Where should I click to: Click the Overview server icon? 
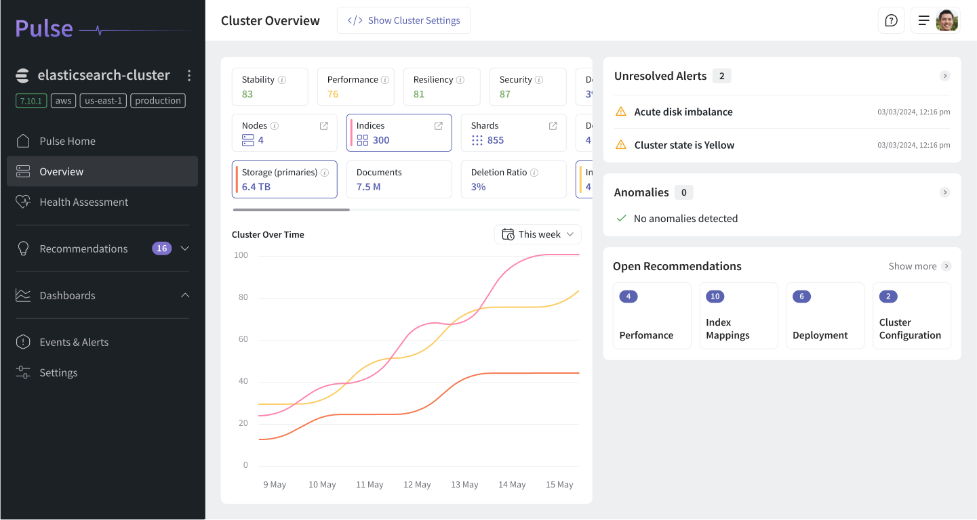point(23,171)
